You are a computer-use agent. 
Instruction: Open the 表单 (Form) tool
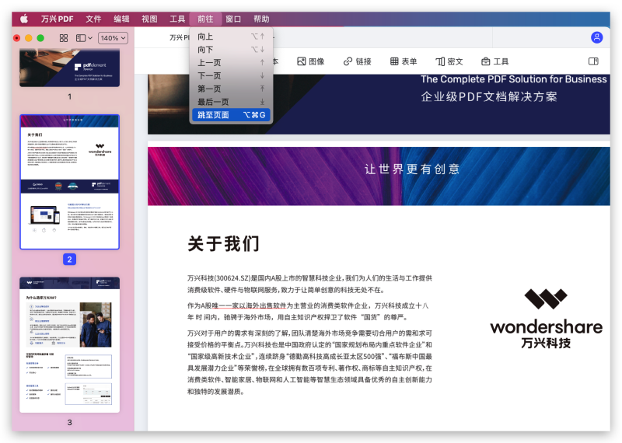(x=404, y=61)
